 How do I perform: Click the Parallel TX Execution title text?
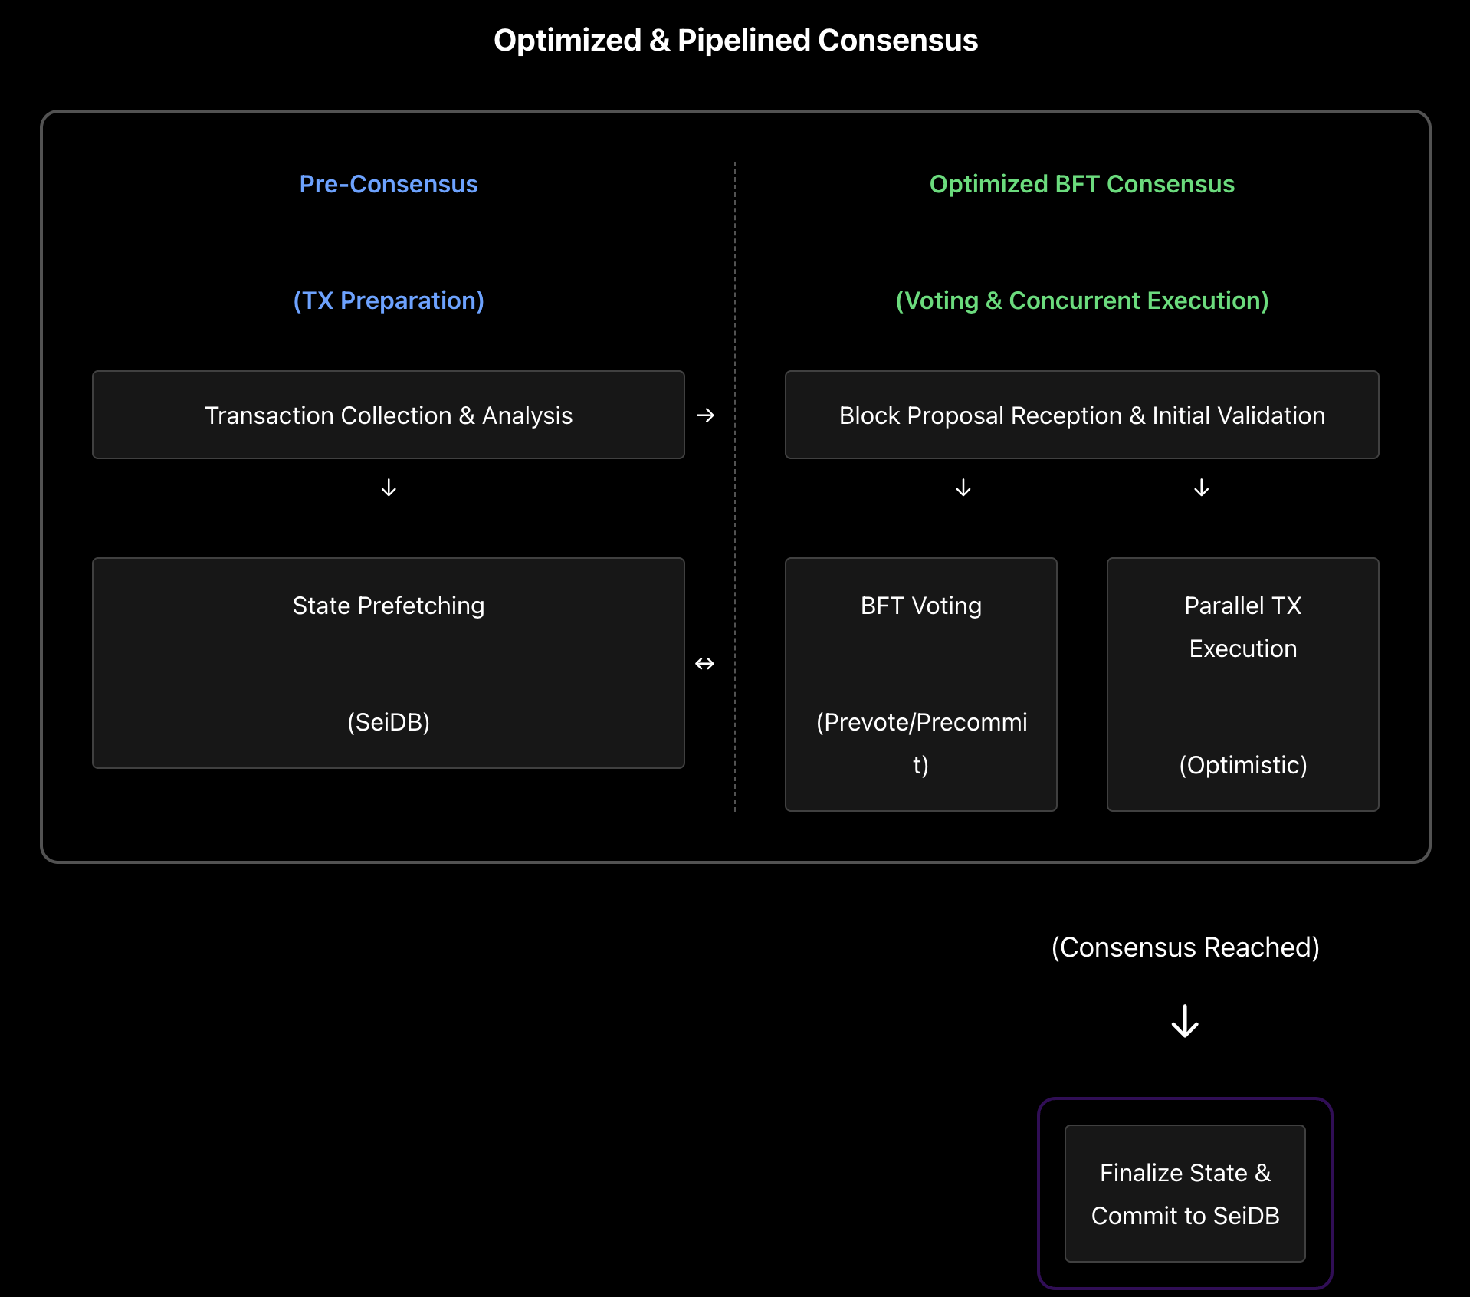pyautogui.click(x=1242, y=627)
